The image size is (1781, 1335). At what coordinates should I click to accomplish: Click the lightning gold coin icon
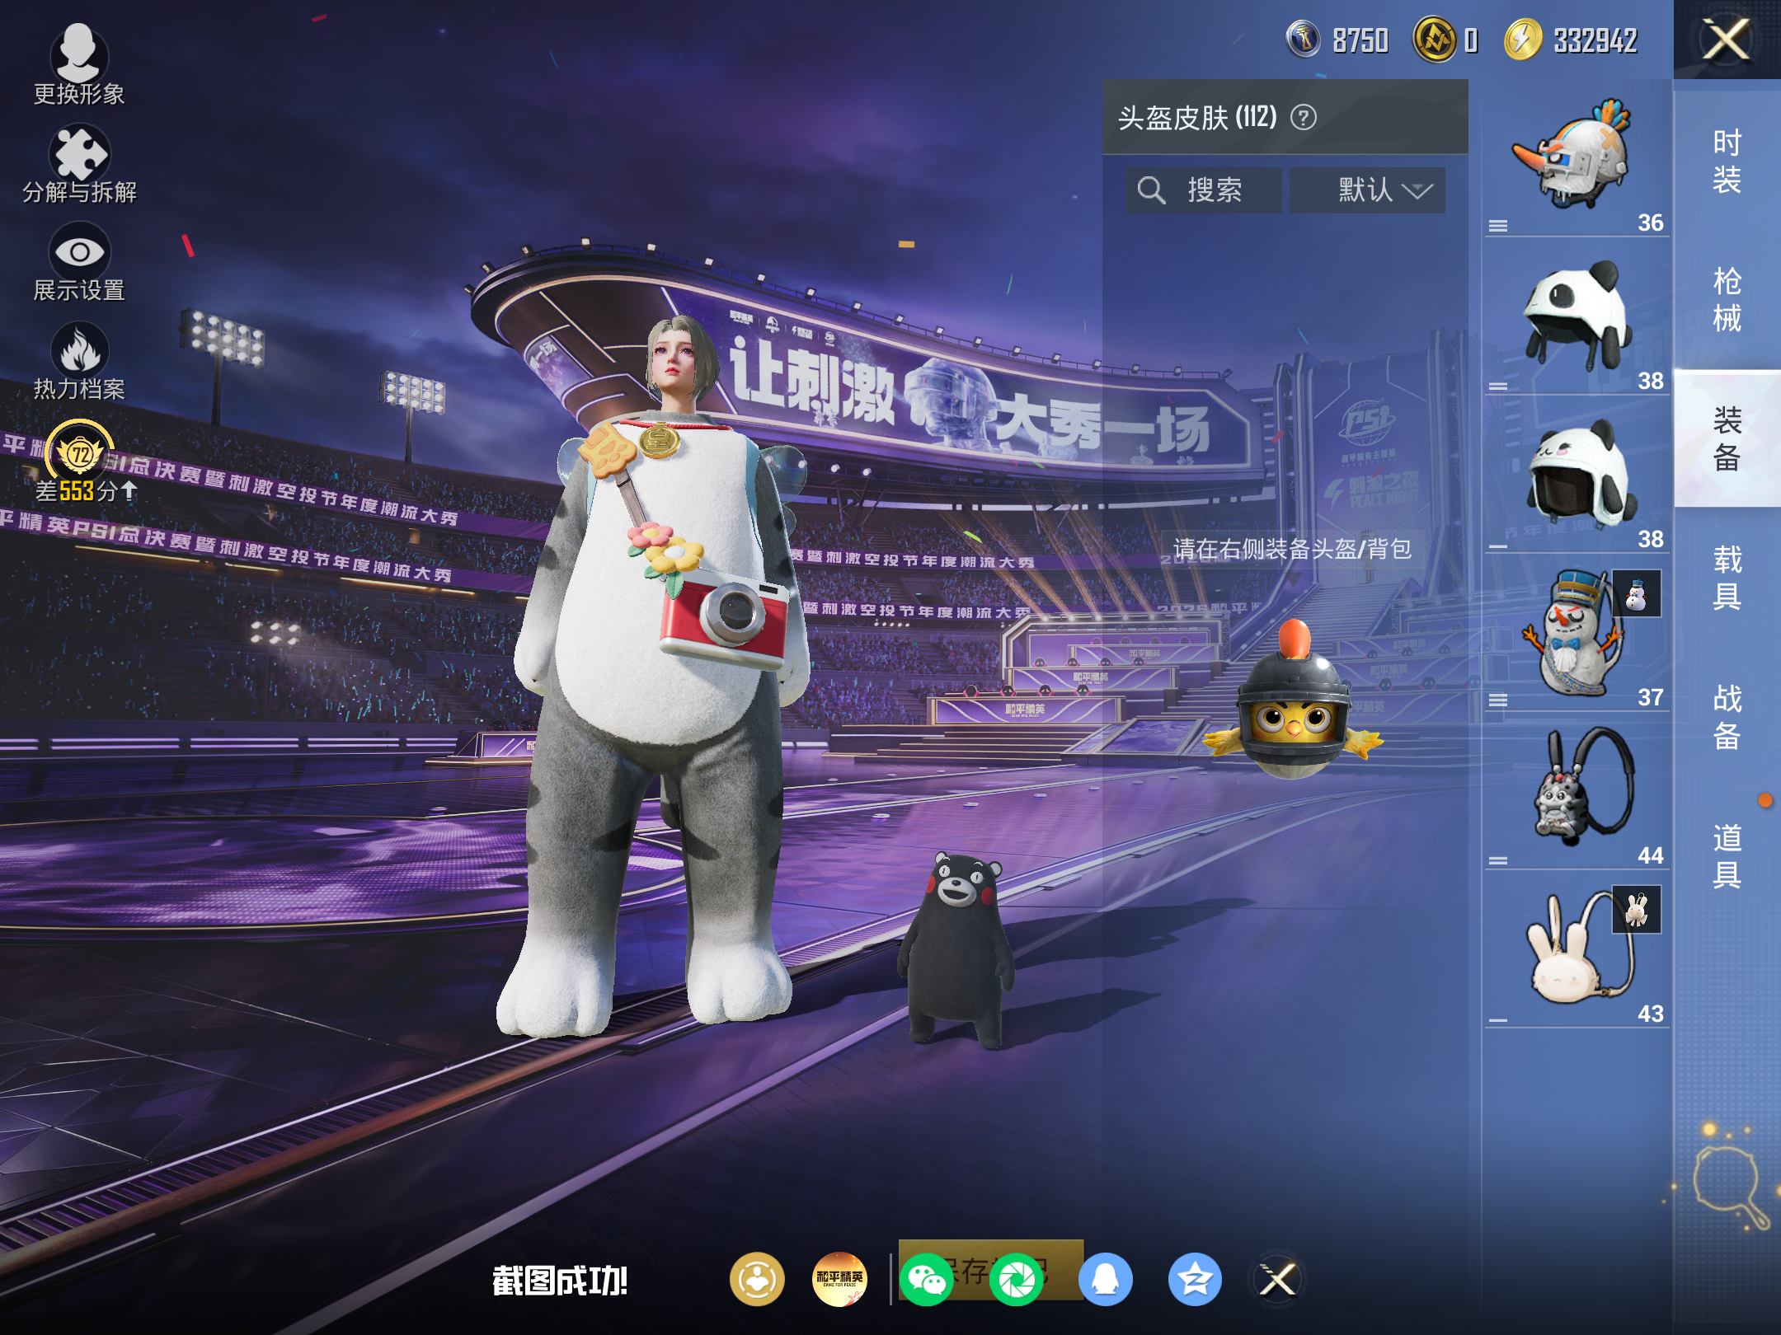pos(1523,39)
